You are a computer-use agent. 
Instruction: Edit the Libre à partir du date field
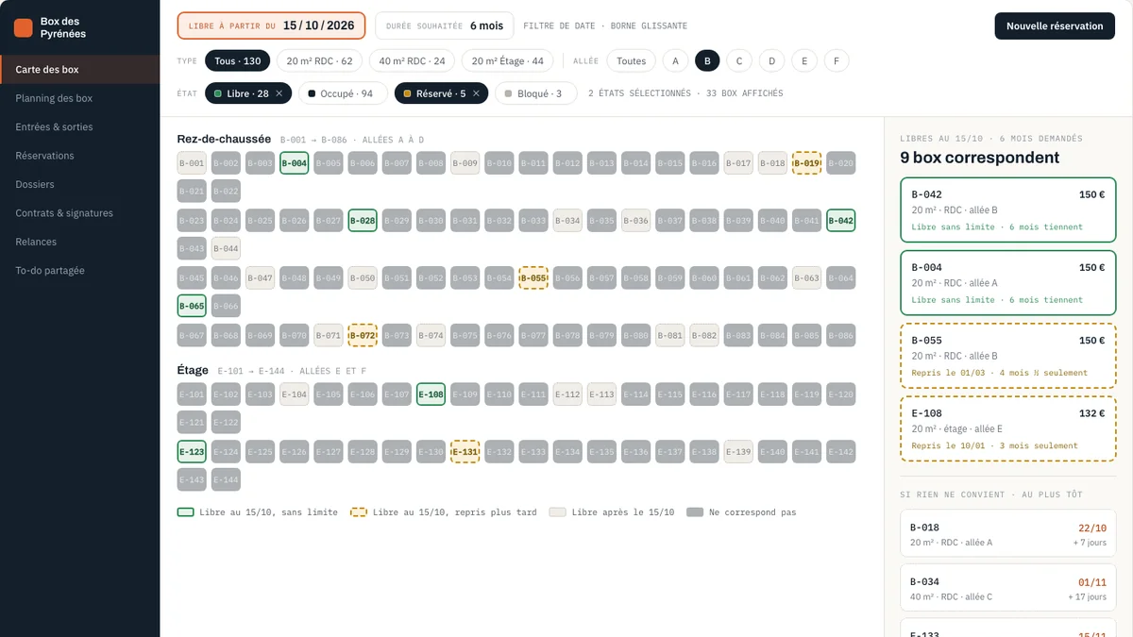point(271,26)
